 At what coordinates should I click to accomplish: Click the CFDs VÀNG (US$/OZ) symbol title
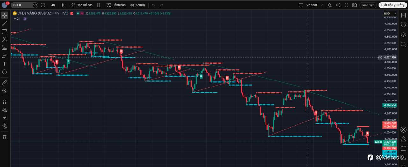coord(35,13)
